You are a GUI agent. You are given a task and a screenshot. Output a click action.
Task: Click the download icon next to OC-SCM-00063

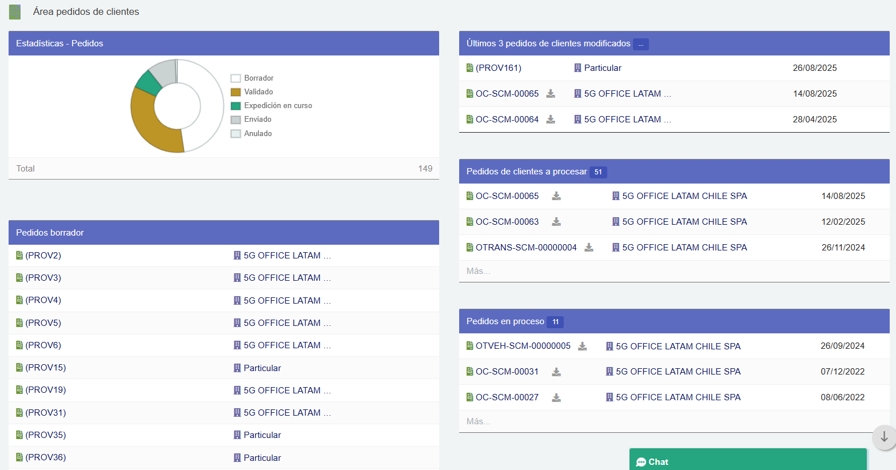pyautogui.click(x=556, y=221)
